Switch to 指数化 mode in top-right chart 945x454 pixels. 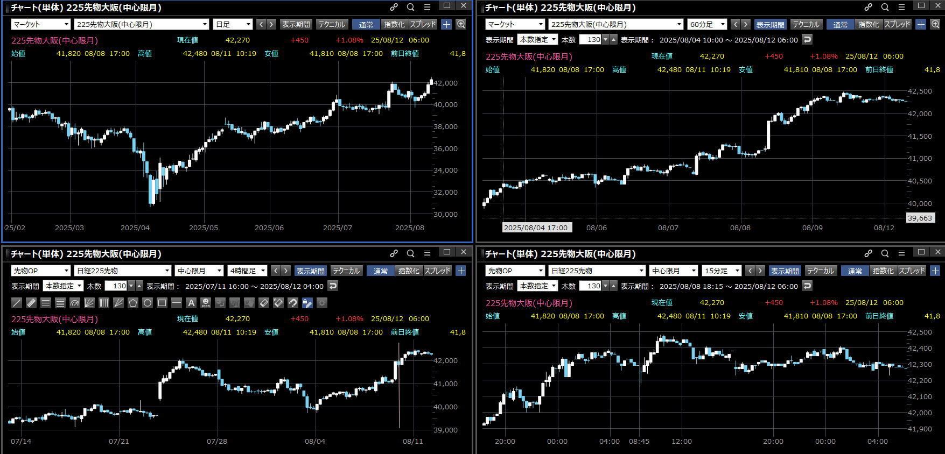tap(868, 24)
